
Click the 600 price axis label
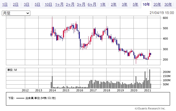(165, 18)
